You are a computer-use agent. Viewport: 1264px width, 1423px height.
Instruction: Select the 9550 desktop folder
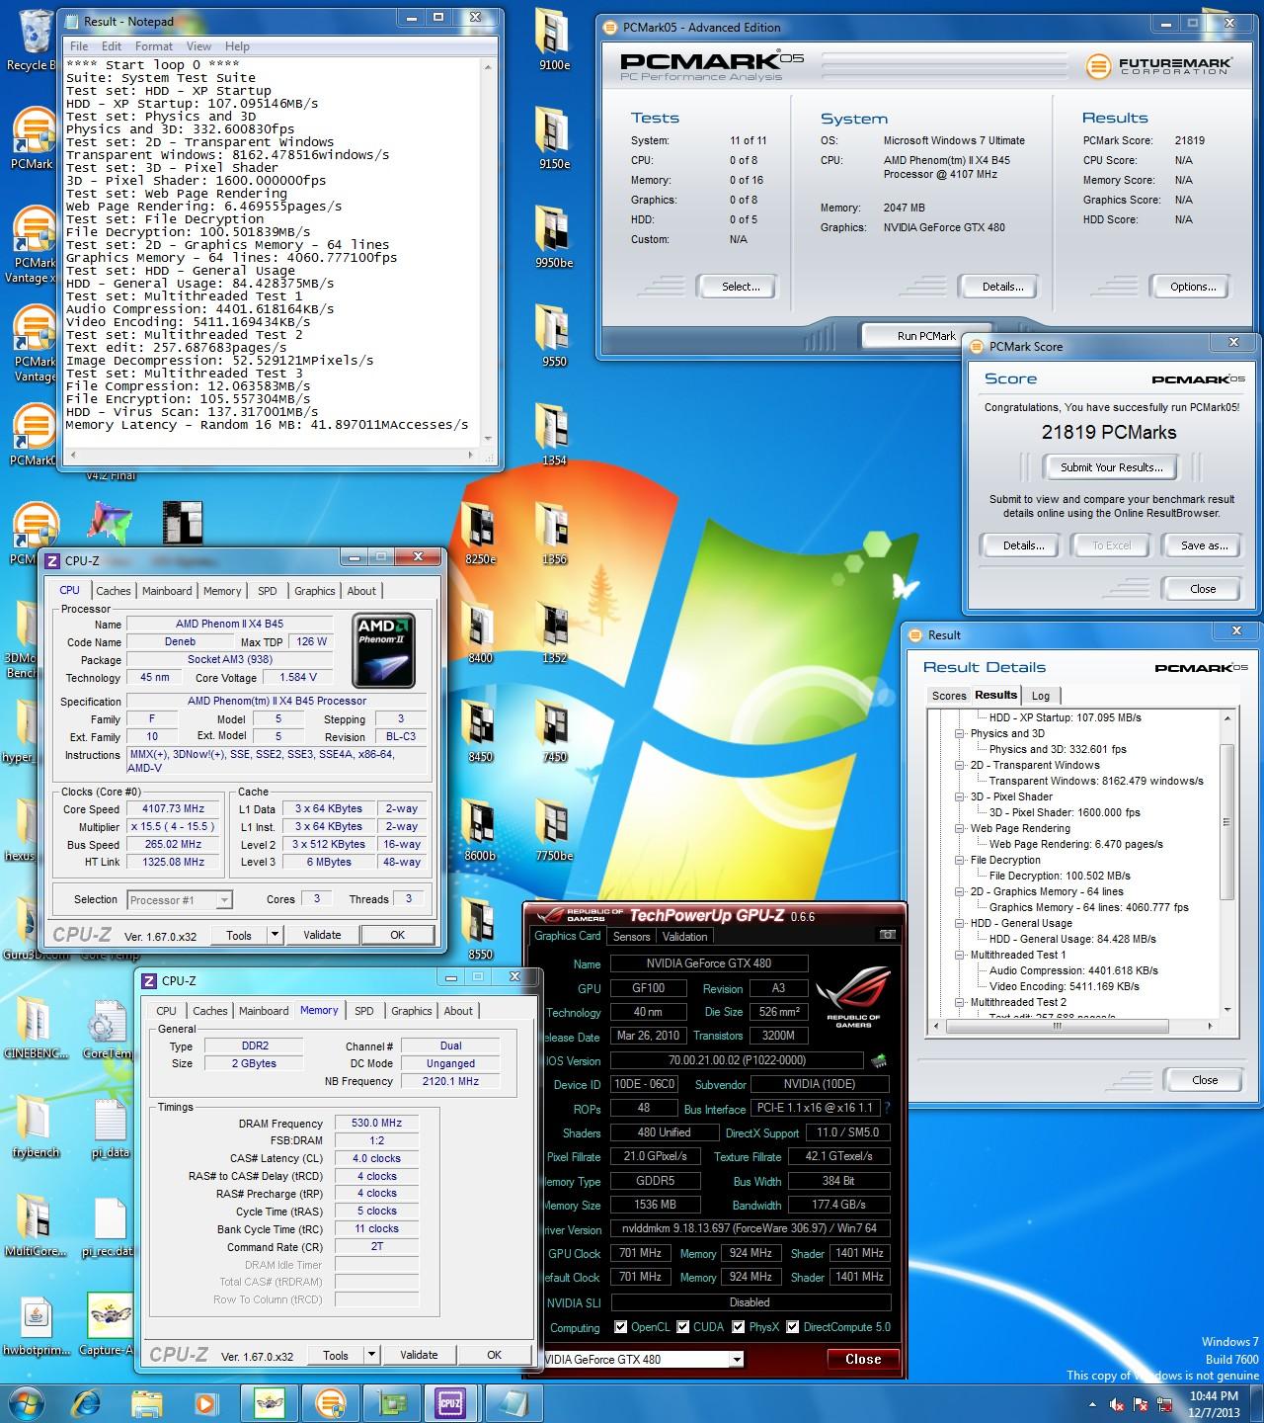tap(554, 338)
